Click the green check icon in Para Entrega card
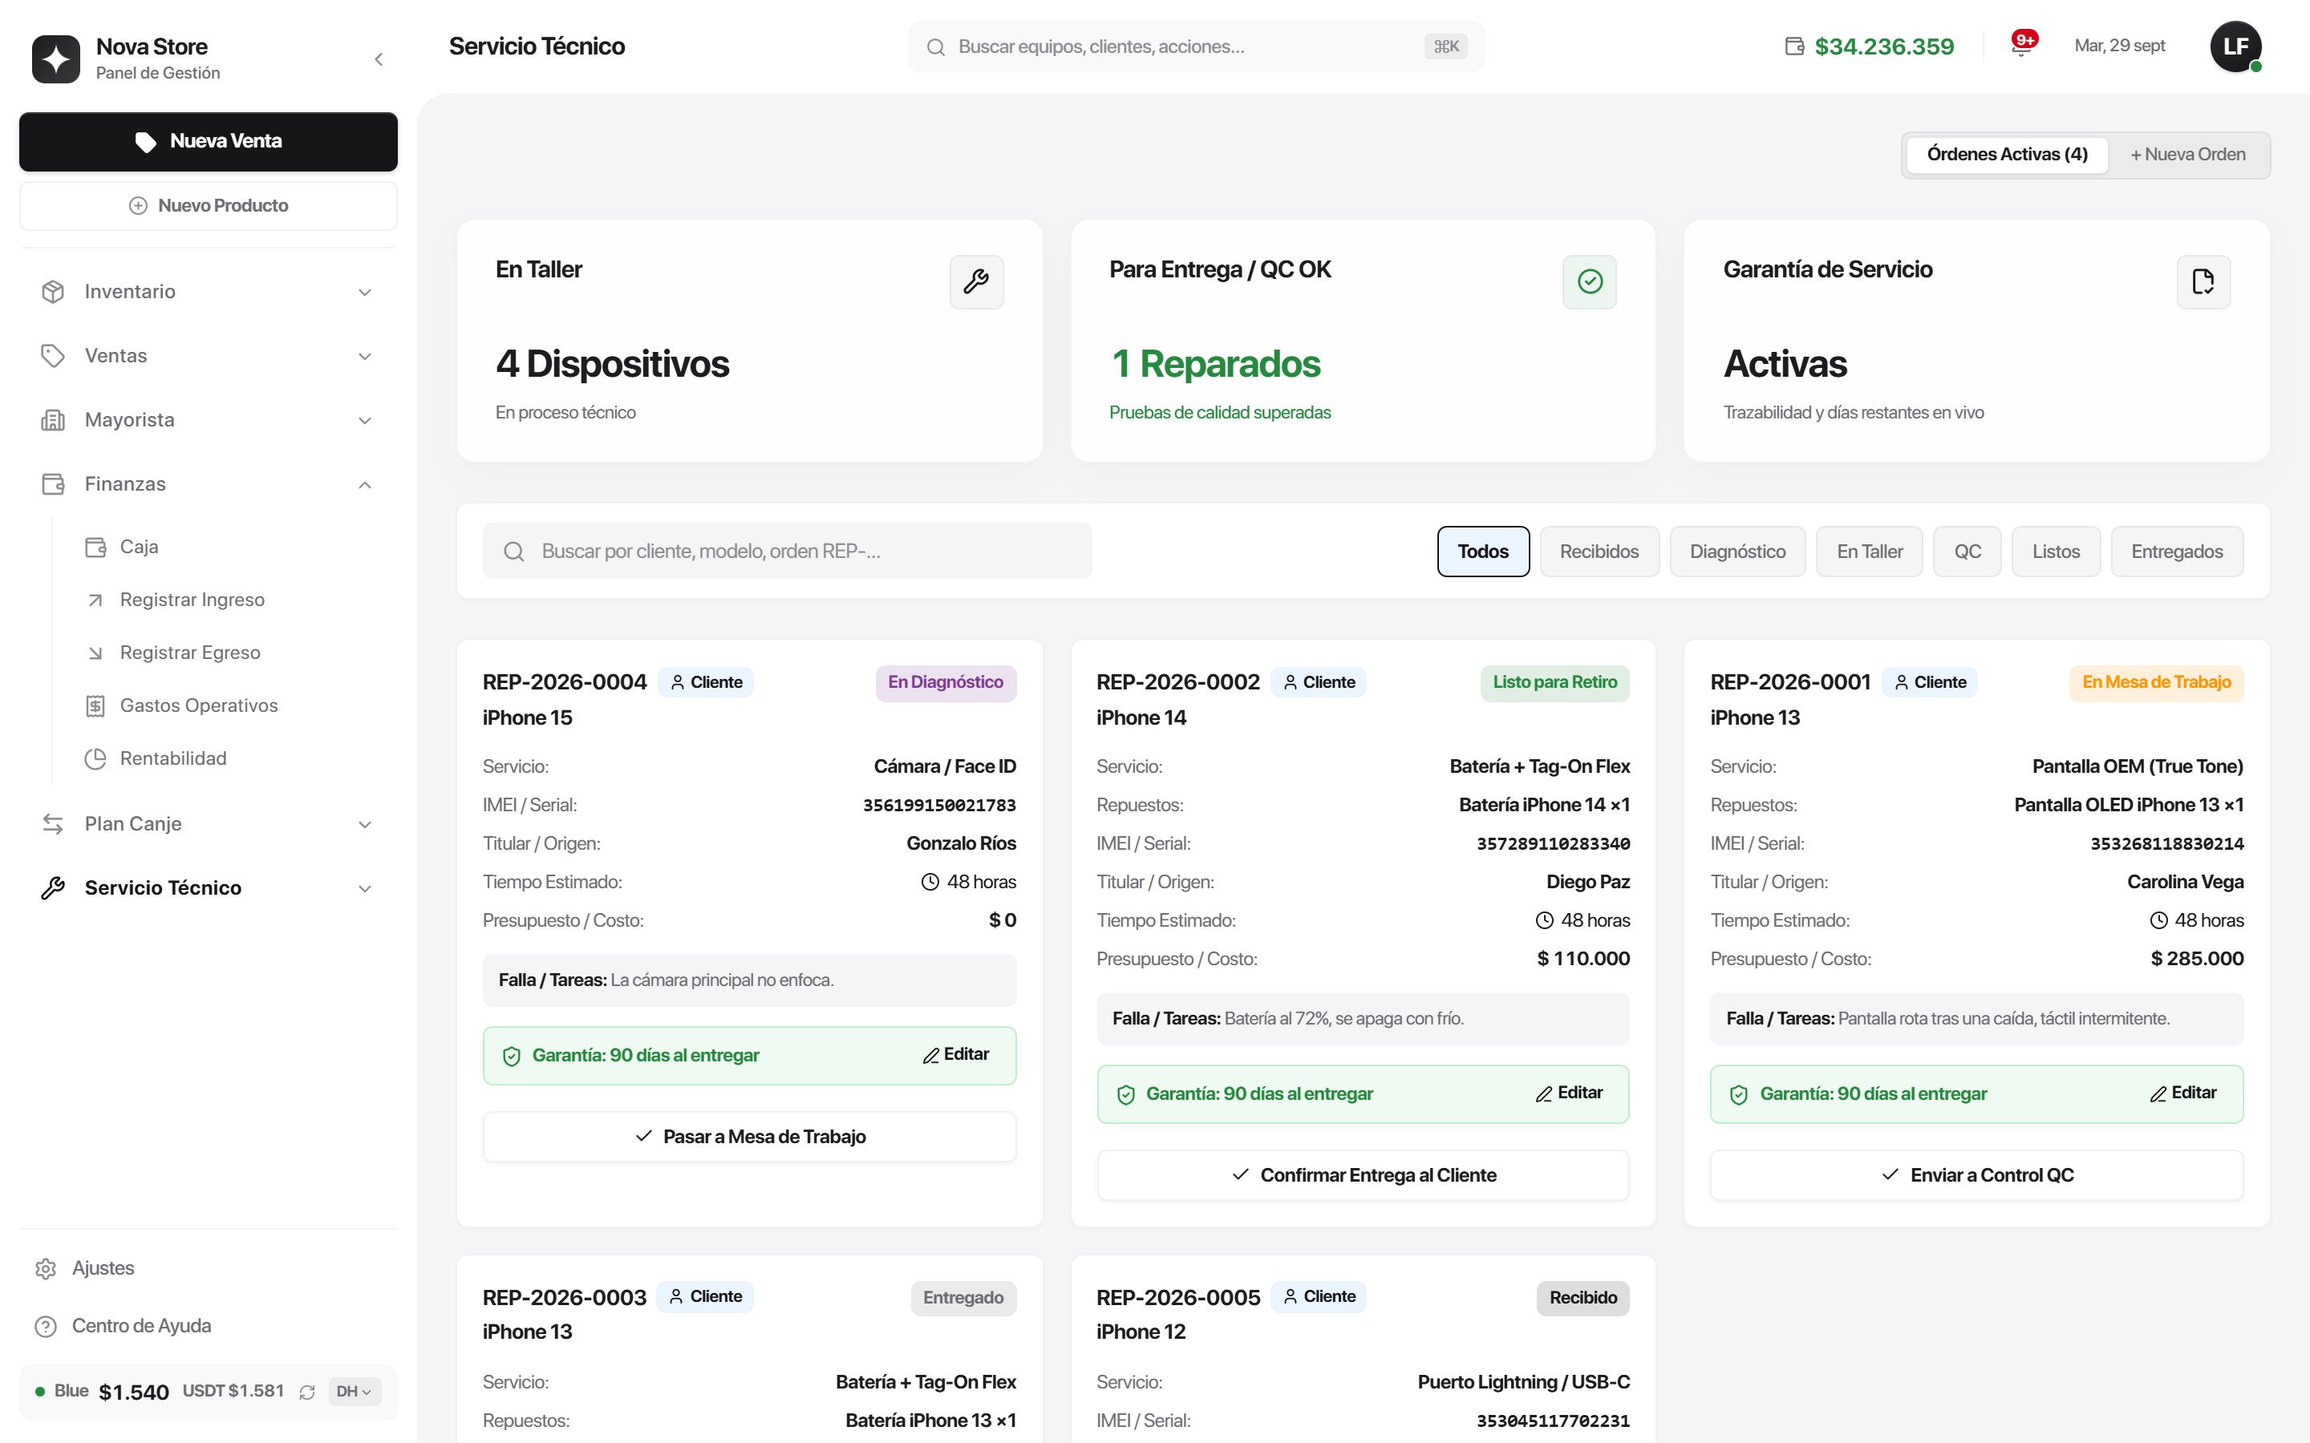 1589,281
